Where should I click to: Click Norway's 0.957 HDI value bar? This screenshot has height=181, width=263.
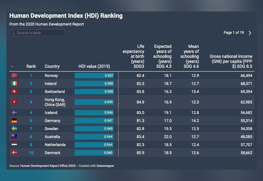click(x=94, y=75)
